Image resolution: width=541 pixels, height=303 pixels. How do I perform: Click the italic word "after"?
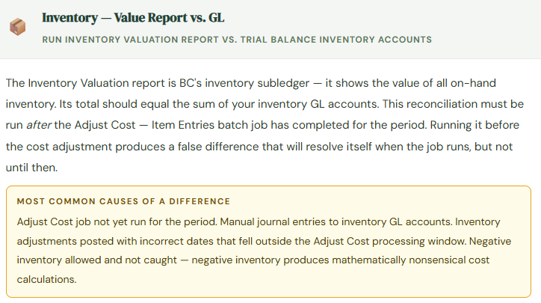[x=40, y=125]
